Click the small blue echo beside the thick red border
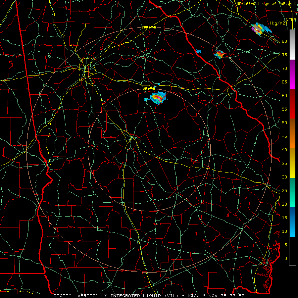Viewport: 298px width, 298px height. (x=199, y=51)
